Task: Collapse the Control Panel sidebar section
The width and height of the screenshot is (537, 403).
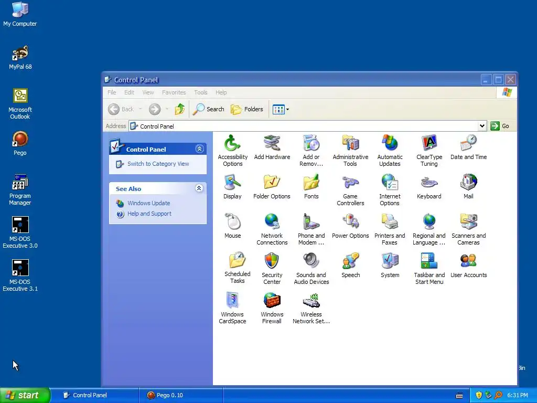Action: [x=199, y=149]
